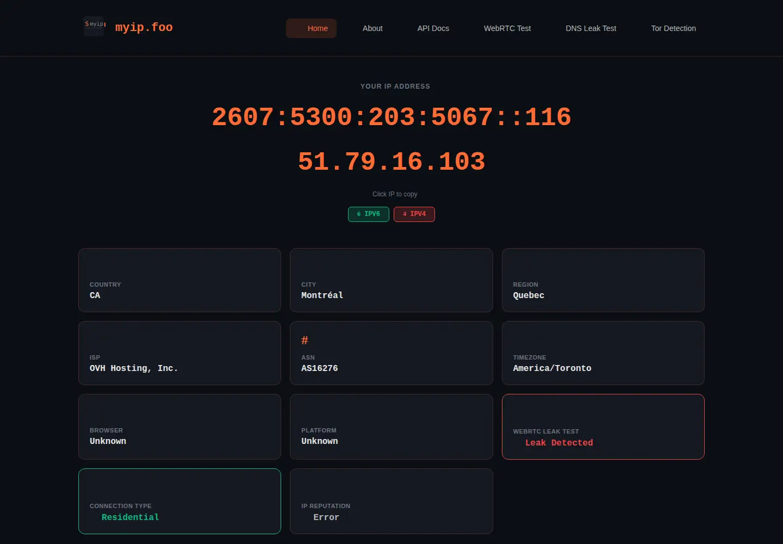
Task: Click the Platform card's 'Unknown' value
Action: click(x=320, y=441)
